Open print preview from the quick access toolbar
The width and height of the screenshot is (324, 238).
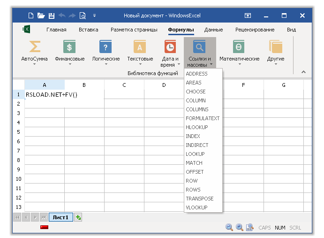click(x=83, y=15)
